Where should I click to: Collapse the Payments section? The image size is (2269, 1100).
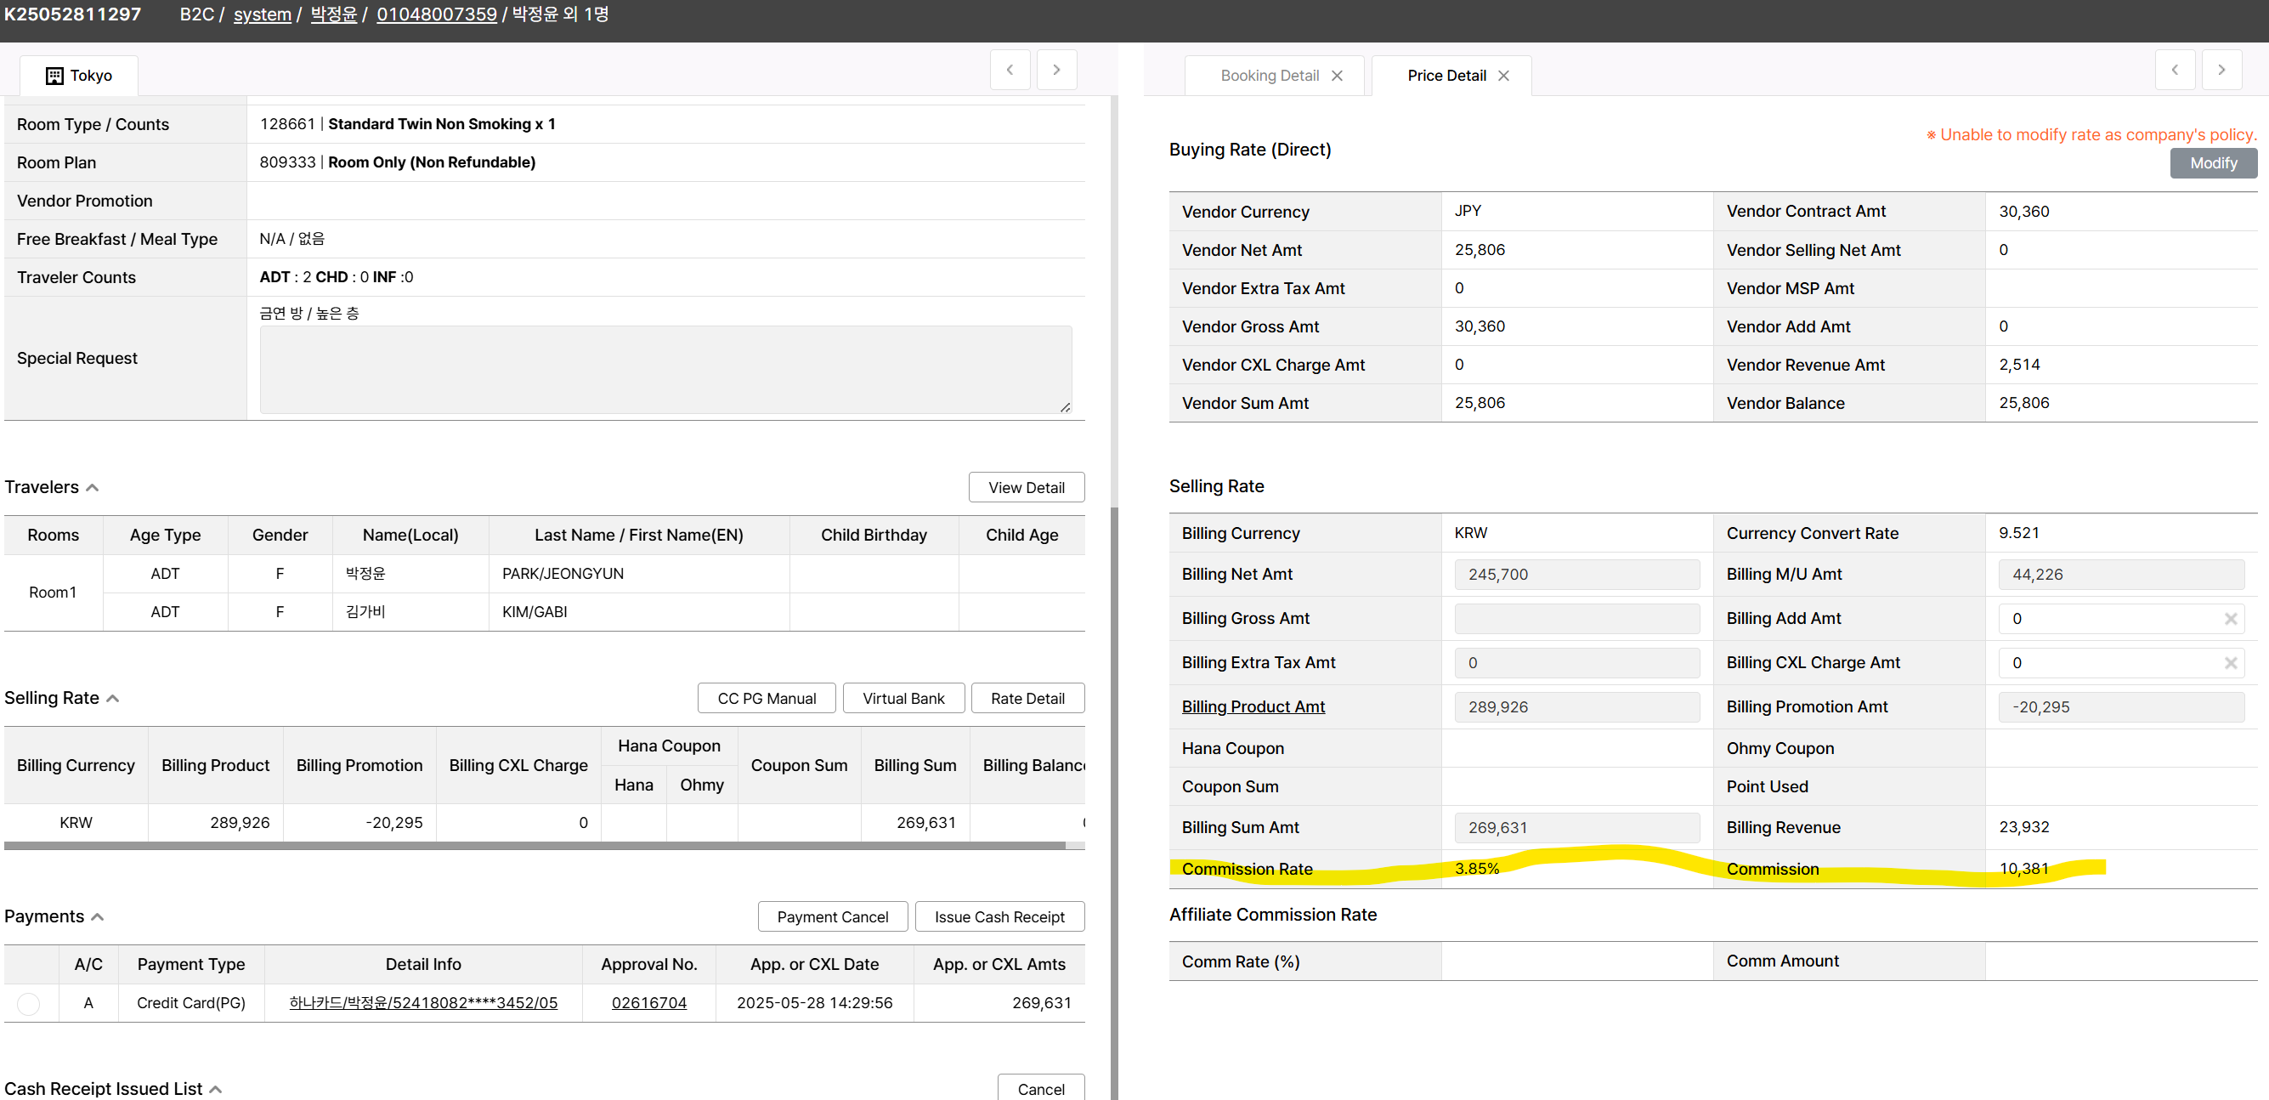[x=98, y=916]
